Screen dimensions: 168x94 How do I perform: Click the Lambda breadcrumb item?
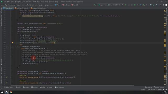(75, 5)
